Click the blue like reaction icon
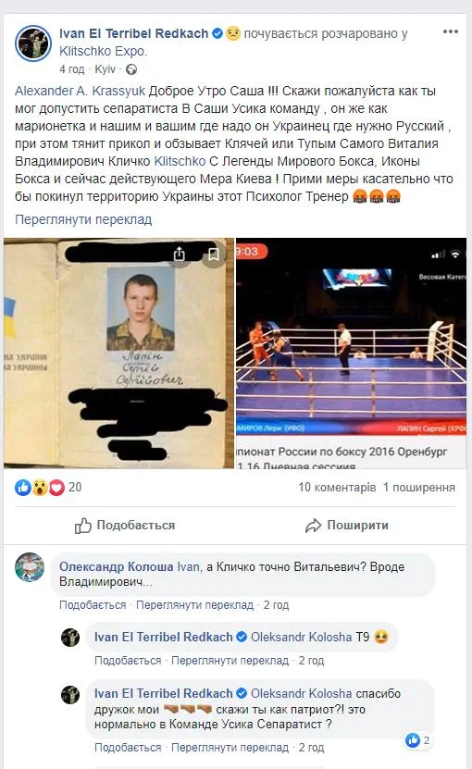Screen dimensions: 472x769 click(23, 488)
